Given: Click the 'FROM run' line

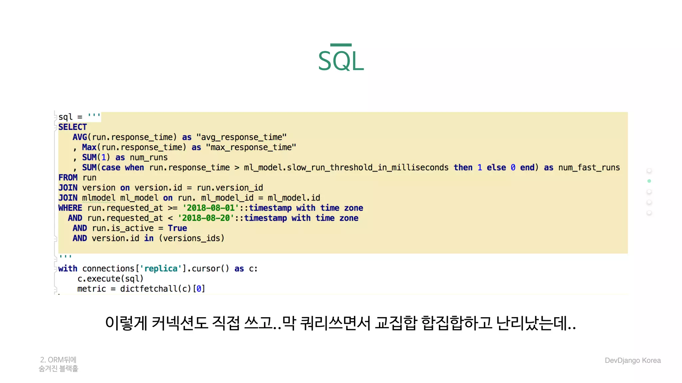Looking at the screenshot, I should (x=77, y=178).
